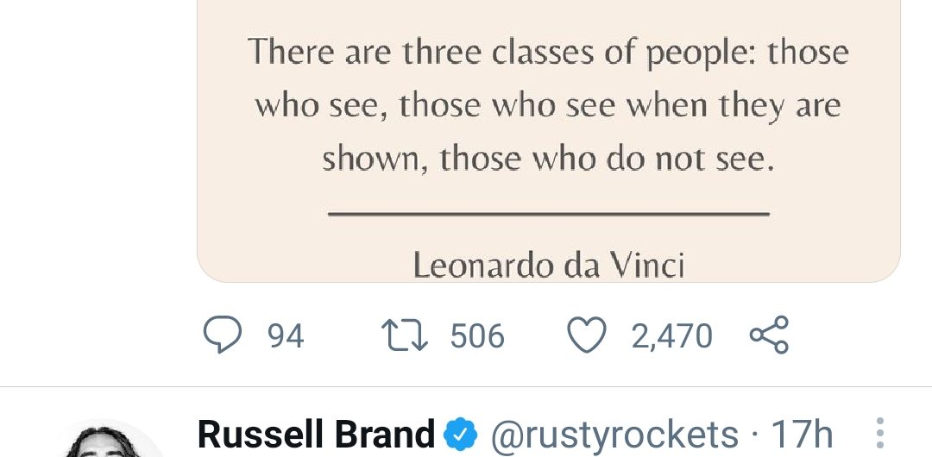Like the tweet with the heart icon
The width and height of the screenshot is (932, 457).
pos(587,335)
